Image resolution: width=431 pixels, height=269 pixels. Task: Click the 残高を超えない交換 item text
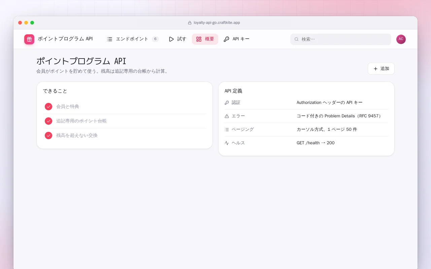click(x=77, y=136)
